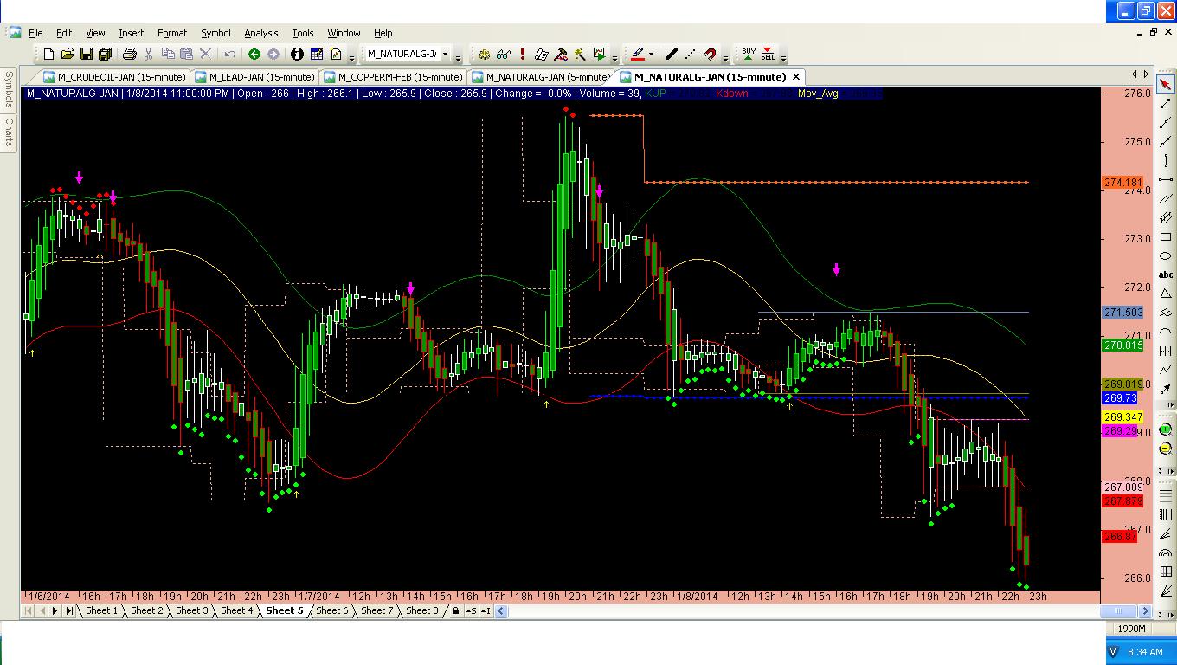Click the BUY order icon
The width and height of the screenshot is (1177, 665).
[x=749, y=54]
